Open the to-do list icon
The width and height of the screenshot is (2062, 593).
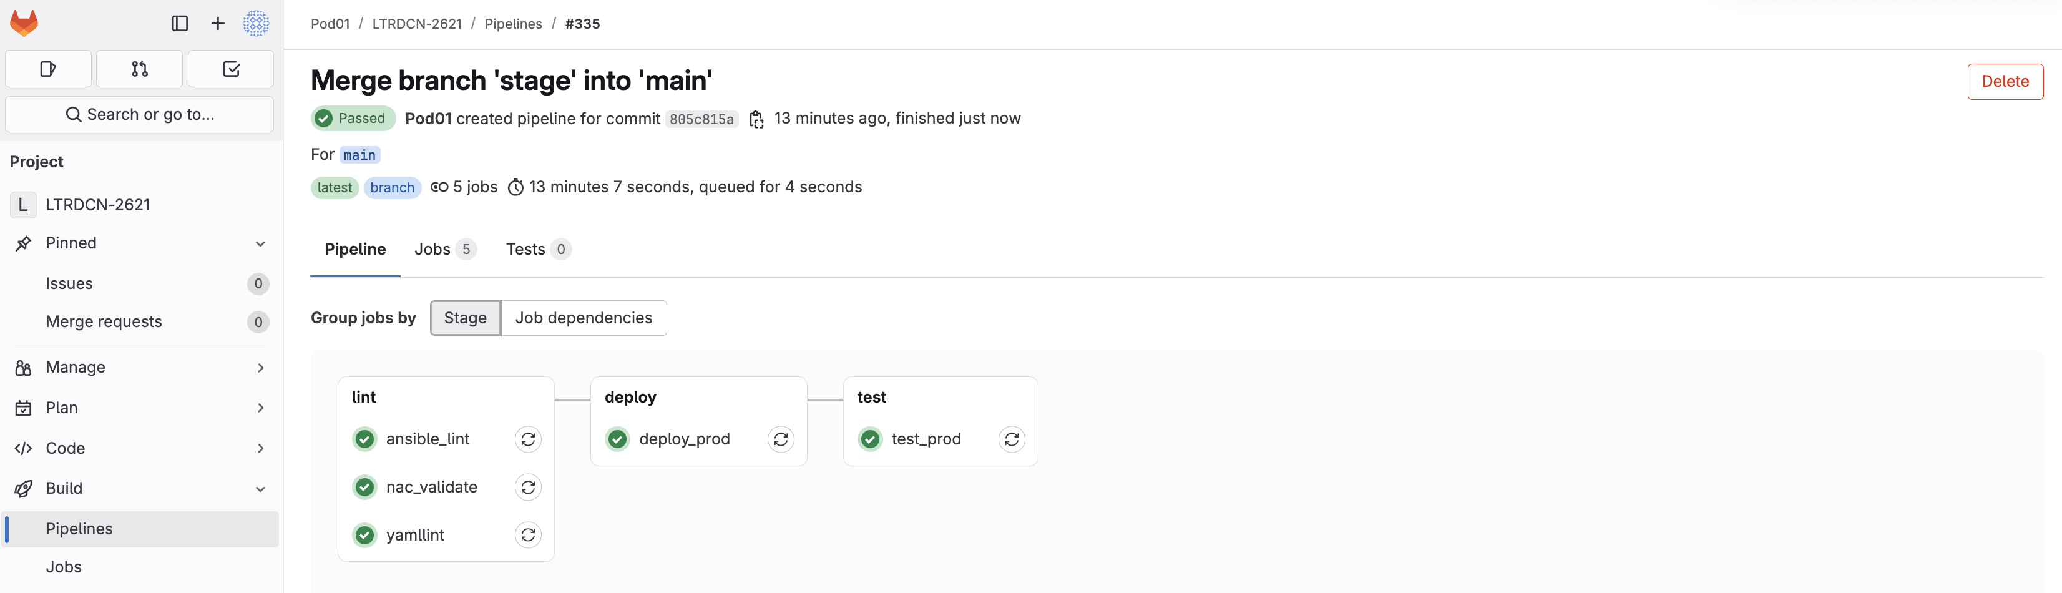coord(230,69)
